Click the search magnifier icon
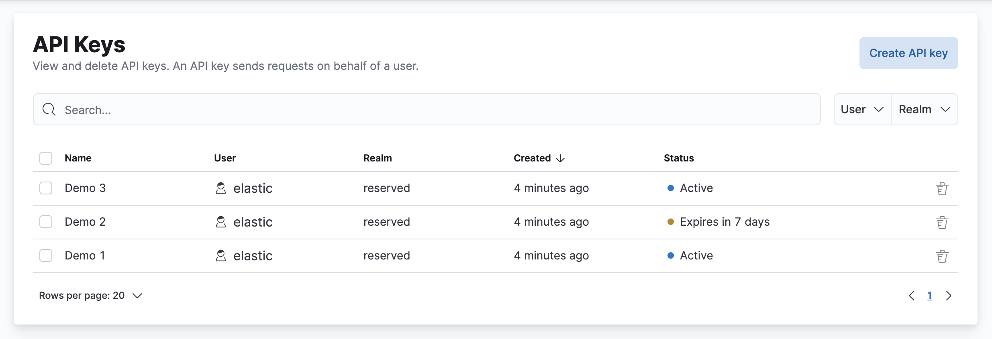 pyautogui.click(x=49, y=109)
